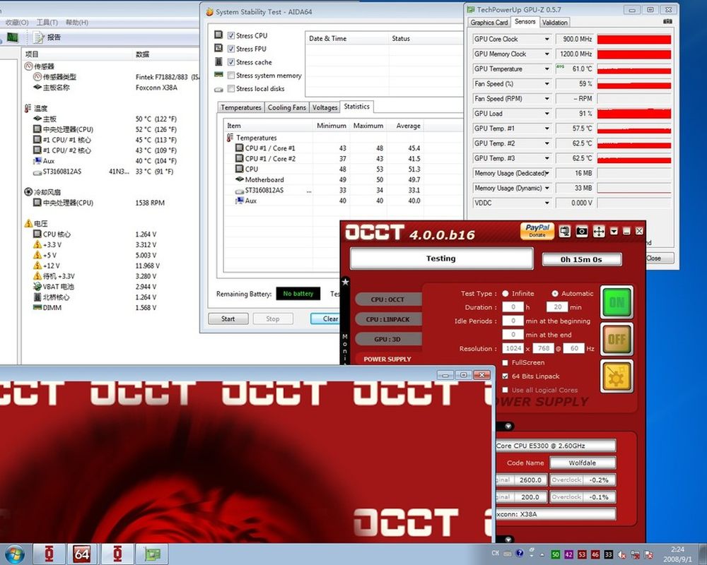Open OCCT settings with the yellow gear icon
Image resolution: width=707 pixels, height=565 pixels.
click(616, 376)
